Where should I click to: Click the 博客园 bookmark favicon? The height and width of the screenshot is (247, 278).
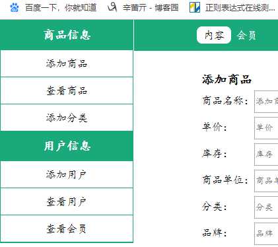click(x=112, y=7)
